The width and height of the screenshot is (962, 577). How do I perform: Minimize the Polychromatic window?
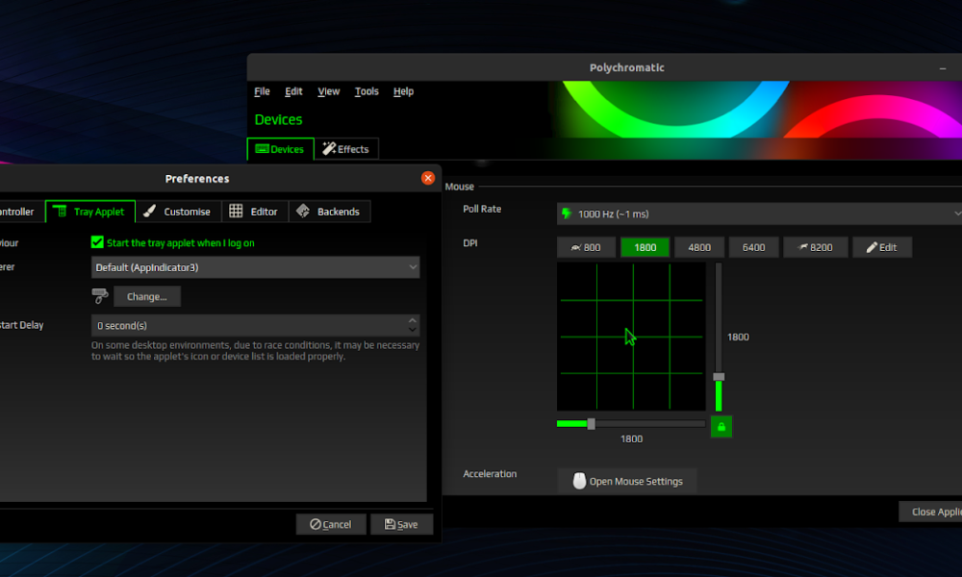point(943,68)
